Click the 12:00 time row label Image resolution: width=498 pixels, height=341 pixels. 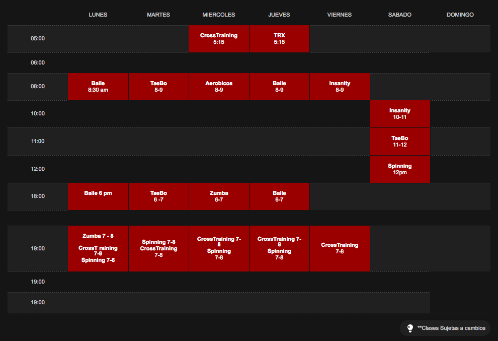pos(38,169)
